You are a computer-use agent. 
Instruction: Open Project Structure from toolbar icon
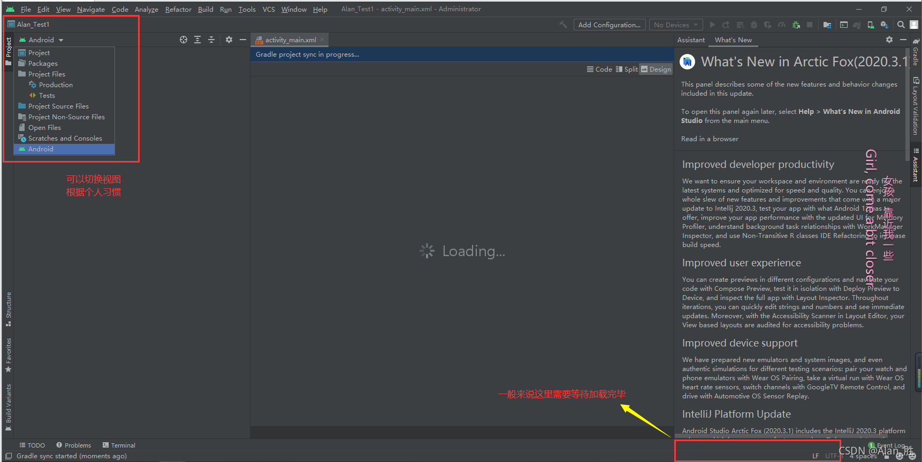[827, 25]
